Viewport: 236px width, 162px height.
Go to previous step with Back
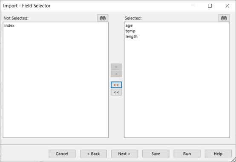[x=93, y=153]
